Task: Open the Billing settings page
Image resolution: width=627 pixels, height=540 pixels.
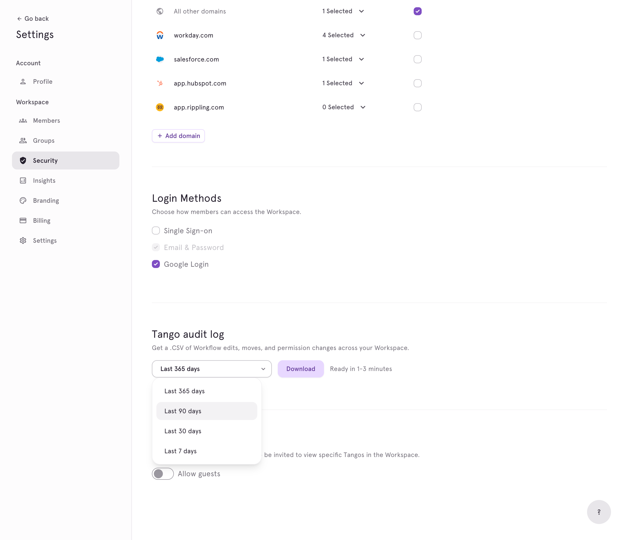Action: (66, 220)
